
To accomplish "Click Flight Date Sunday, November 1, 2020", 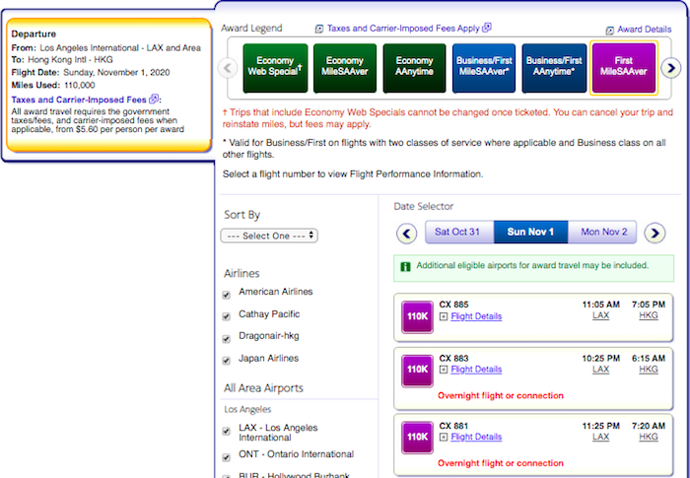I will tap(116, 72).
